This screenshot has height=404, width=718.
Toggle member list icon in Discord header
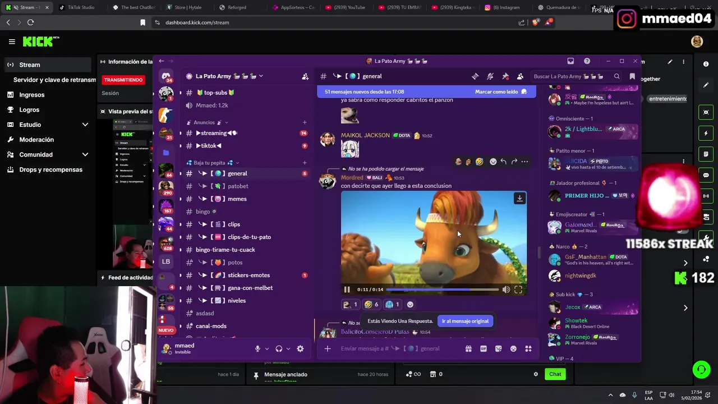pyautogui.click(x=520, y=76)
